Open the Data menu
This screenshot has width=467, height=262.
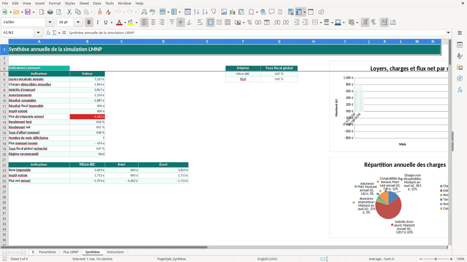click(x=97, y=3)
